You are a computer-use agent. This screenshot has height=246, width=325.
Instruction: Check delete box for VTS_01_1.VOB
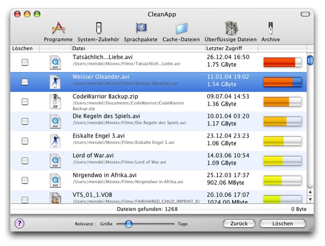tap(25, 200)
